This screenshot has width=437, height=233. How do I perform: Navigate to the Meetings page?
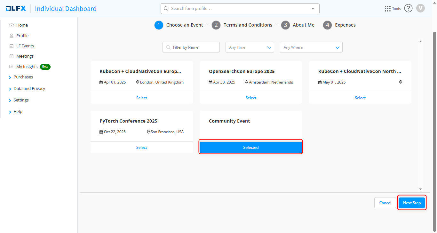pyautogui.click(x=25, y=56)
